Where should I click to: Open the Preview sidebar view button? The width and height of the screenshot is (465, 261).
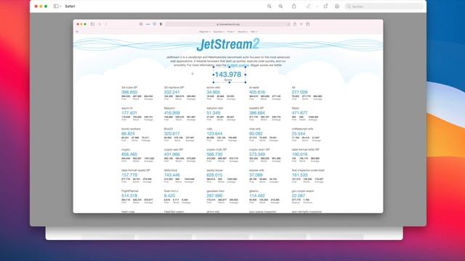(56, 7)
